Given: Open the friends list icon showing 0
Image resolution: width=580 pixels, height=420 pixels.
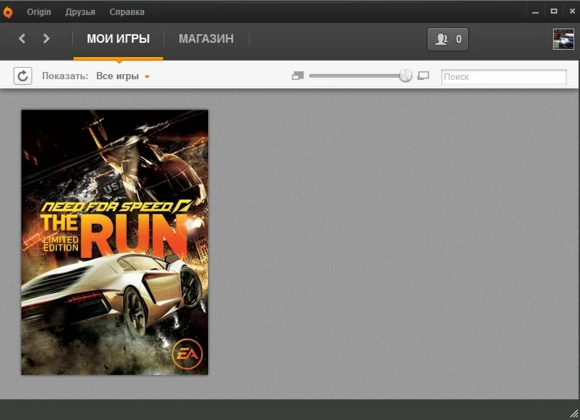Looking at the screenshot, I should pos(447,39).
